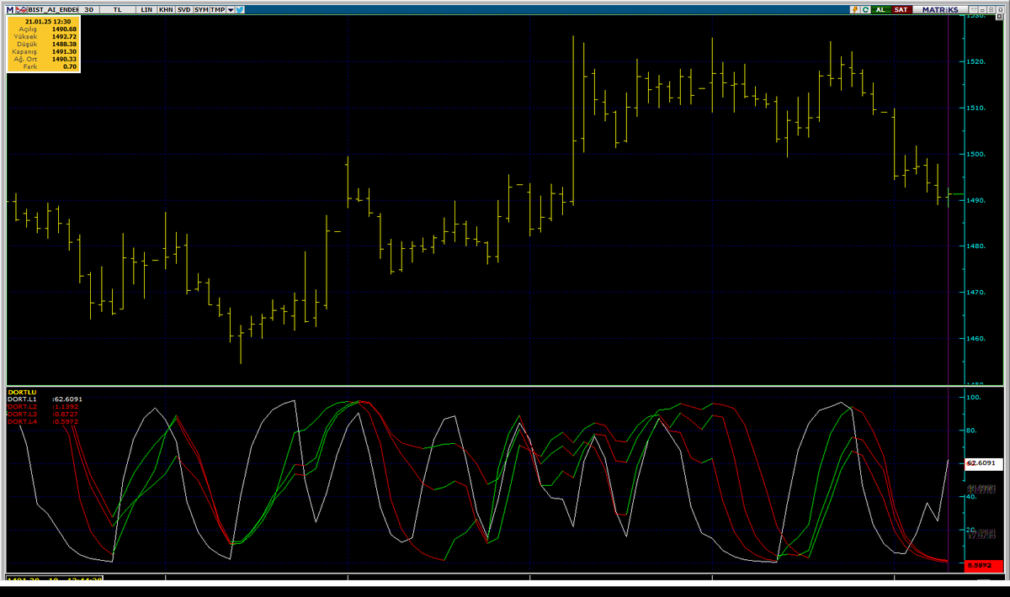The image size is (1010, 597).
Task: Click the Kapanış value 1491.30
Action: point(64,51)
